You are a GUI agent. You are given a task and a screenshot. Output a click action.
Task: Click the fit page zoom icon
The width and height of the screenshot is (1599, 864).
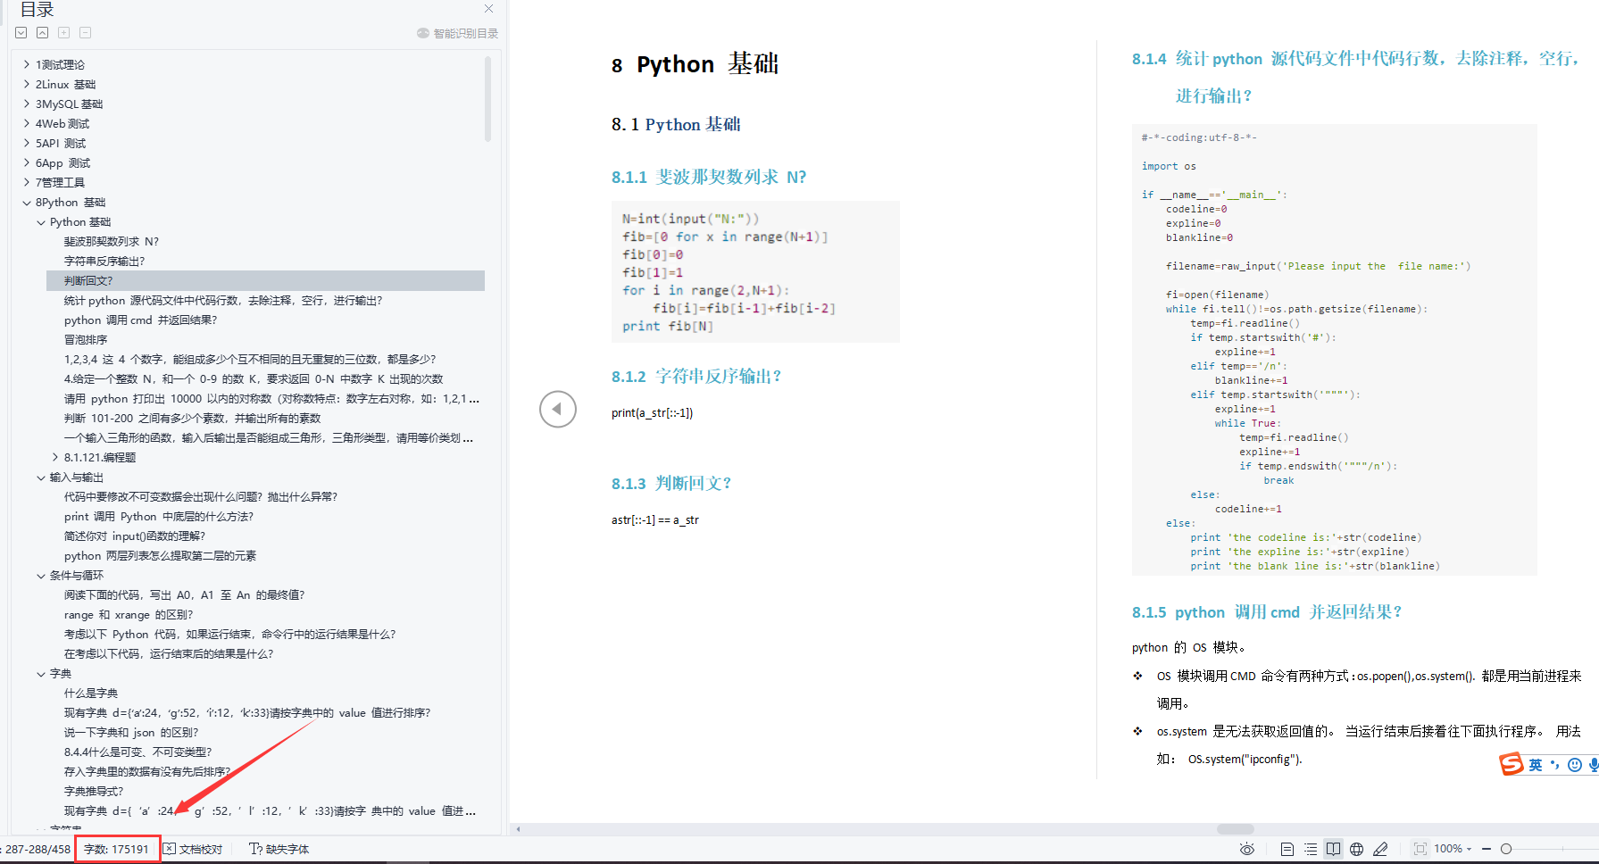pyautogui.click(x=1420, y=849)
